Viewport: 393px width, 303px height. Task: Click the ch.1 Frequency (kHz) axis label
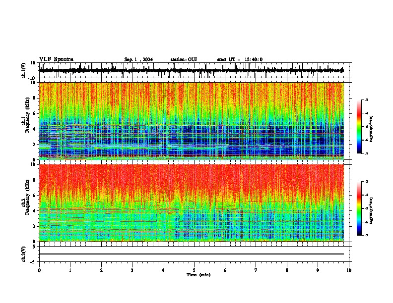(x=27, y=115)
